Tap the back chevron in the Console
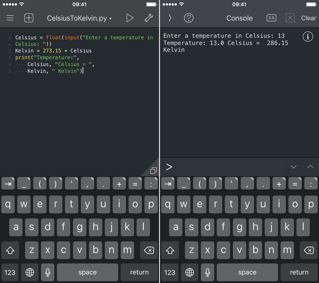This screenshot has height=283, width=319. click(170, 18)
